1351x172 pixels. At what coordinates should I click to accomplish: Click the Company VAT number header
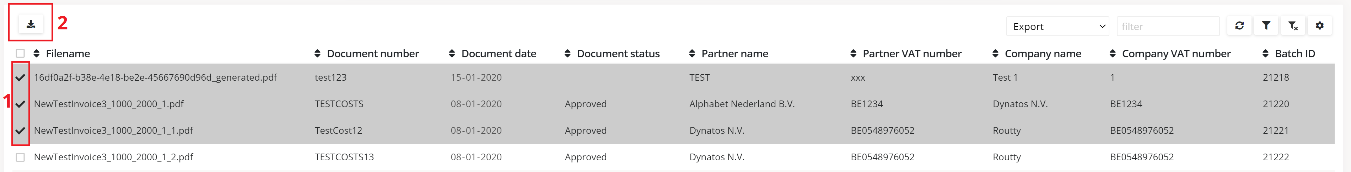(x=1176, y=53)
